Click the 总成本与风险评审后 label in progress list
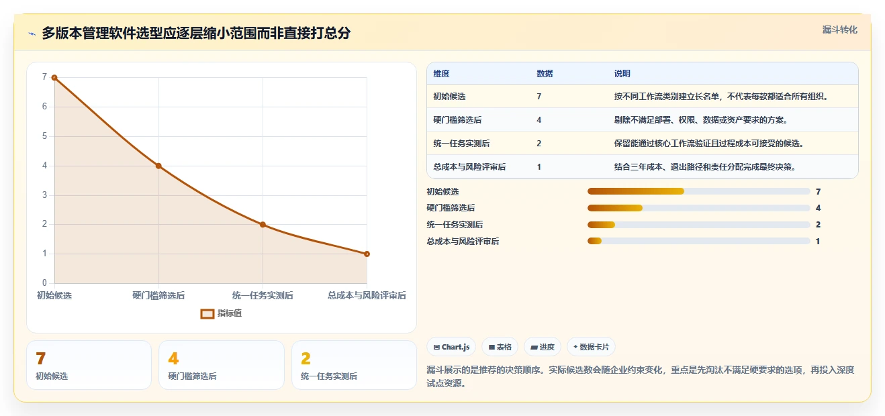The width and height of the screenshot is (885, 416). pyautogui.click(x=463, y=242)
